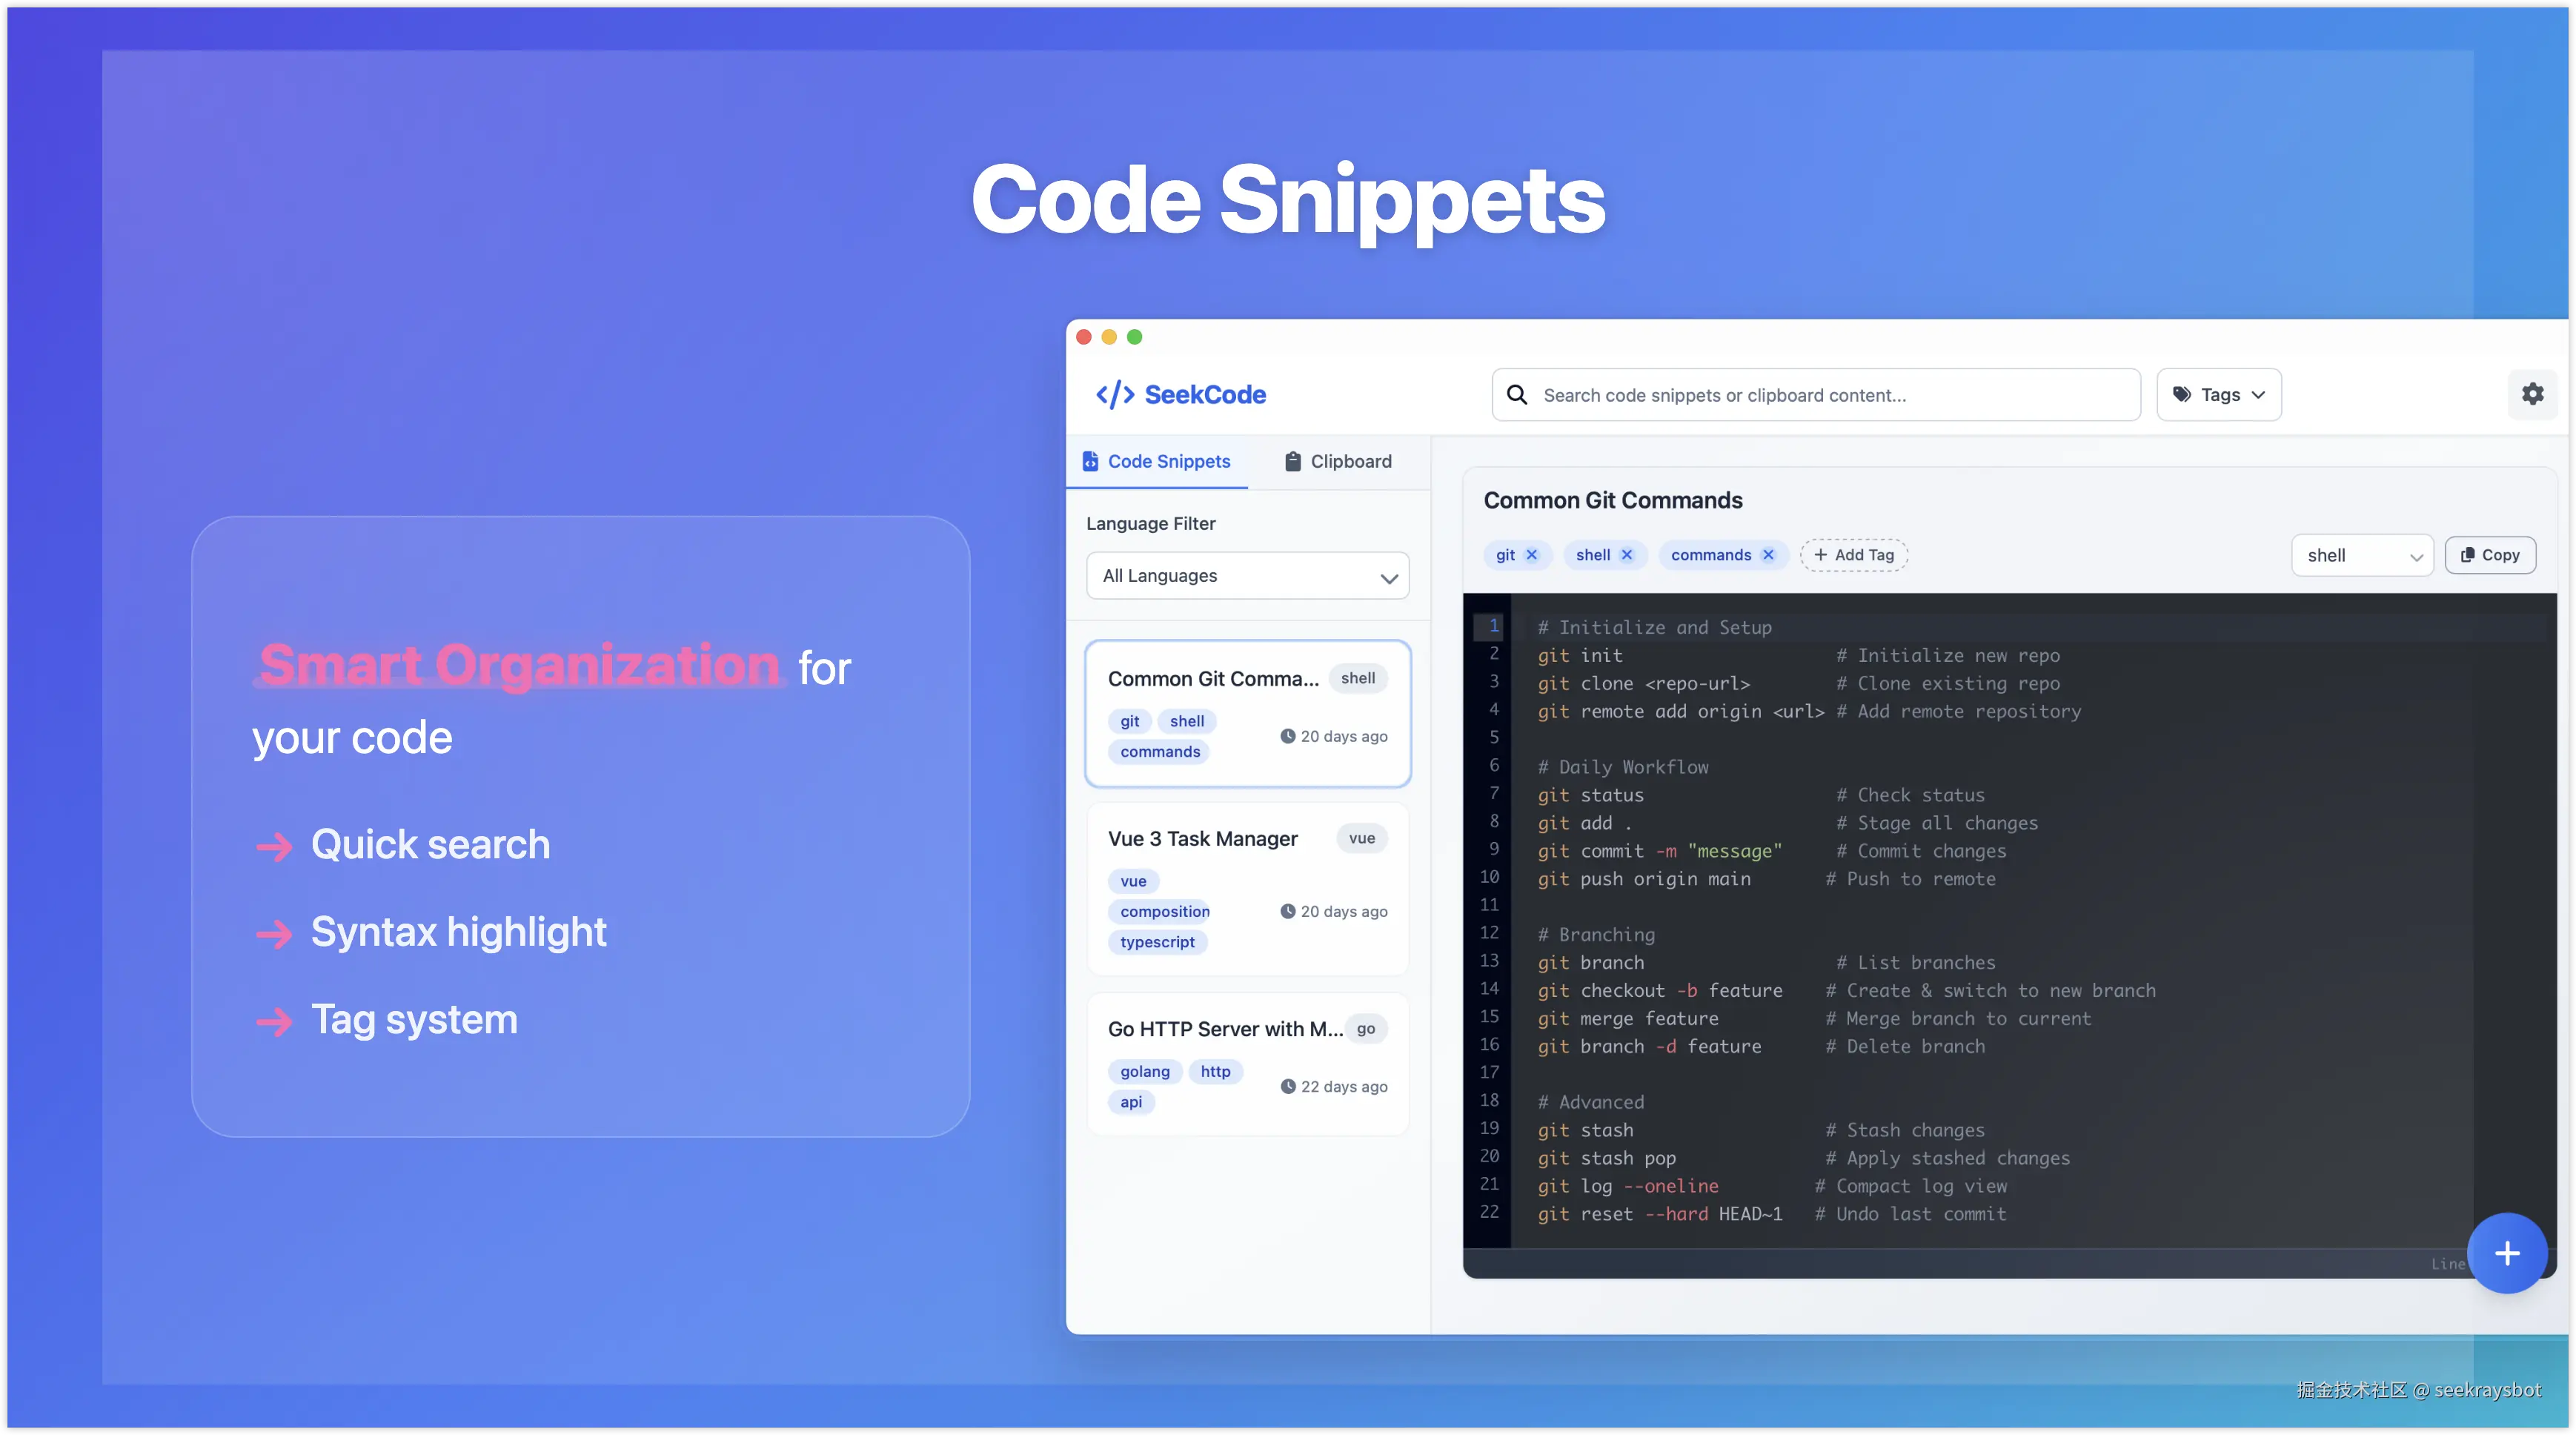Click the Tags filter icon

click(x=2183, y=394)
